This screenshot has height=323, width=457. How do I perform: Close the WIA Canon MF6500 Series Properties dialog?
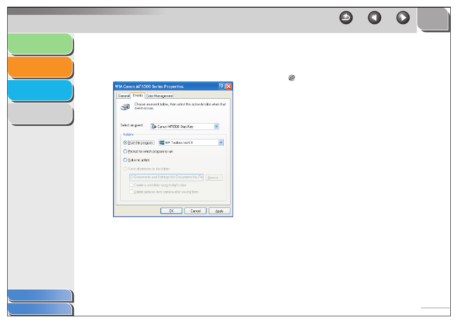(x=229, y=86)
